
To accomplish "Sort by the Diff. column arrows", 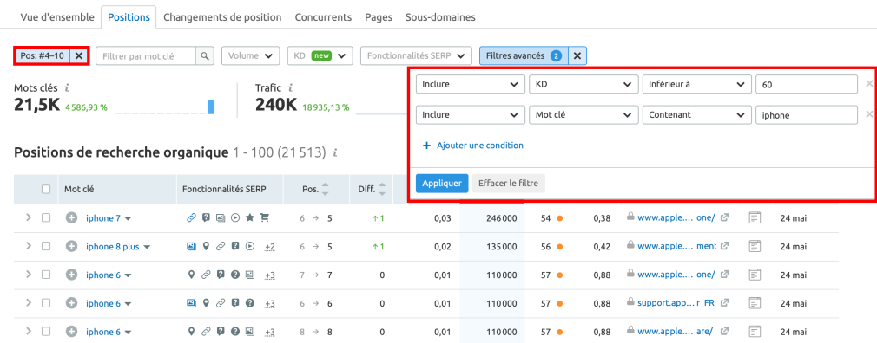I will pyautogui.click(x=382, y=189).
